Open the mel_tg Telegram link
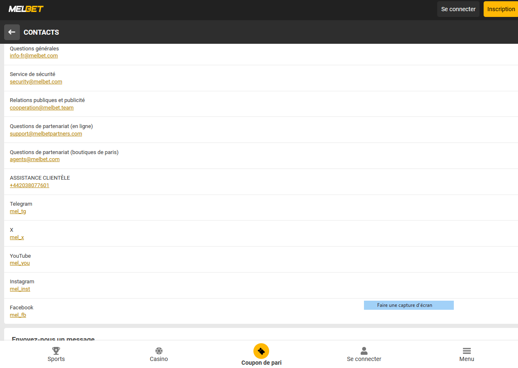 click(x=18, y=211)
